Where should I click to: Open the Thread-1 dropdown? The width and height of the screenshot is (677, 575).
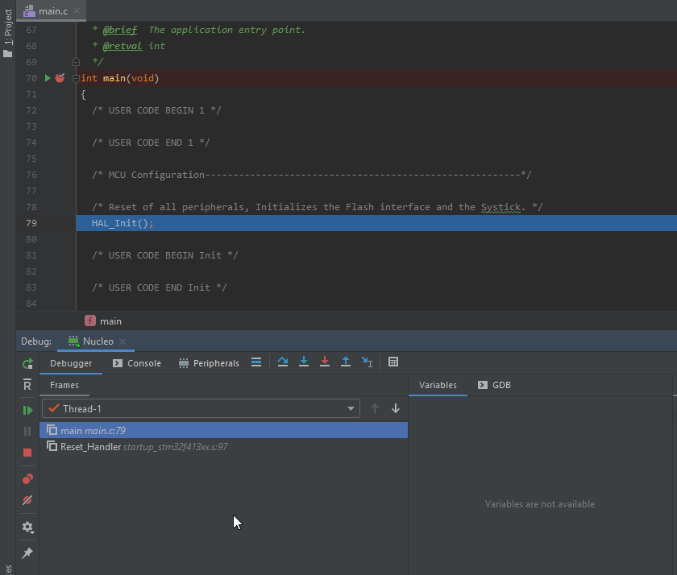201,408
